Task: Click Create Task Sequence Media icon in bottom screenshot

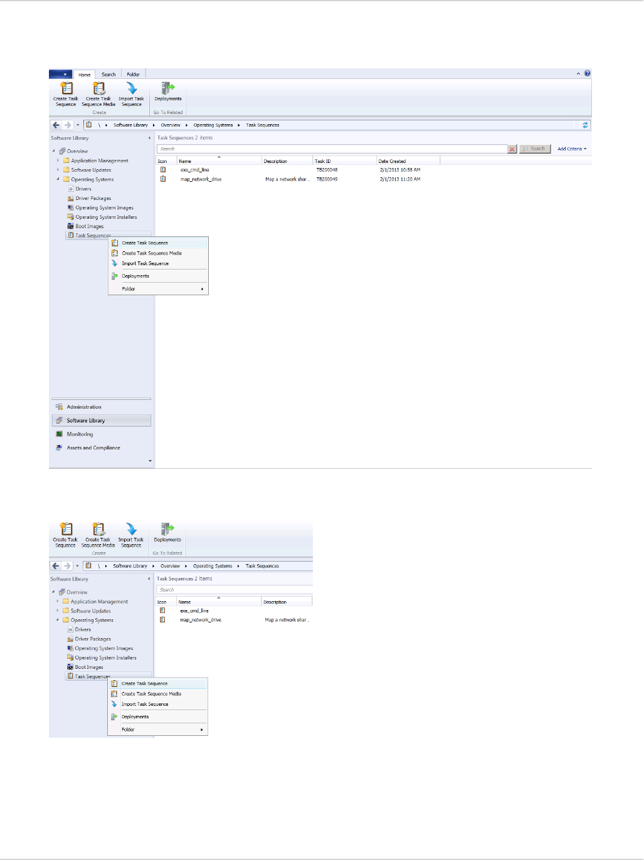Action: 98,529
